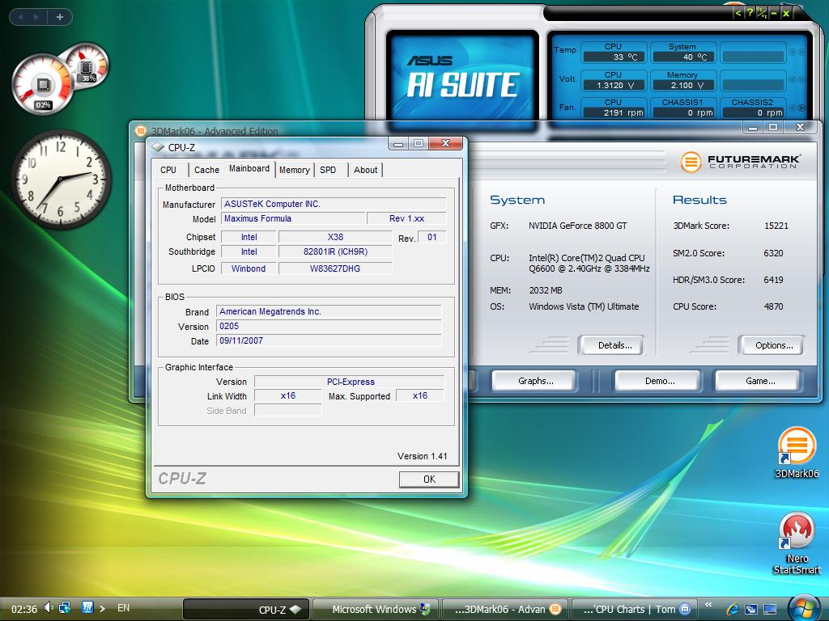Click the analog clock gadget
Screen dimensions: 829x621
[x=61, y=180]
